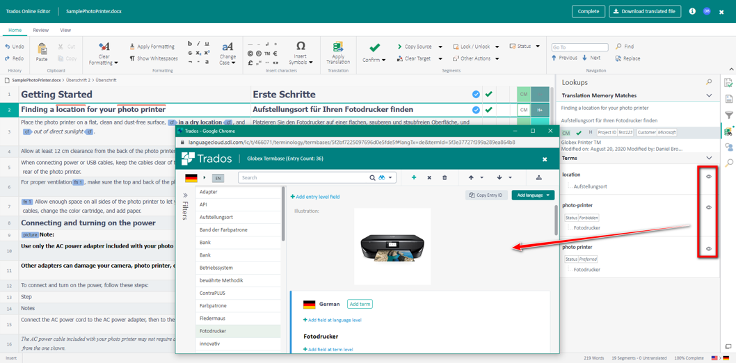Click the printer illustration image
Viewport: 736px width, 363px height.
[x=392, y=246]
